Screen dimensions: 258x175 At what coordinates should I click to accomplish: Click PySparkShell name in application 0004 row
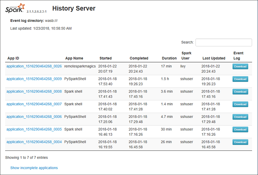pos(75,142)
